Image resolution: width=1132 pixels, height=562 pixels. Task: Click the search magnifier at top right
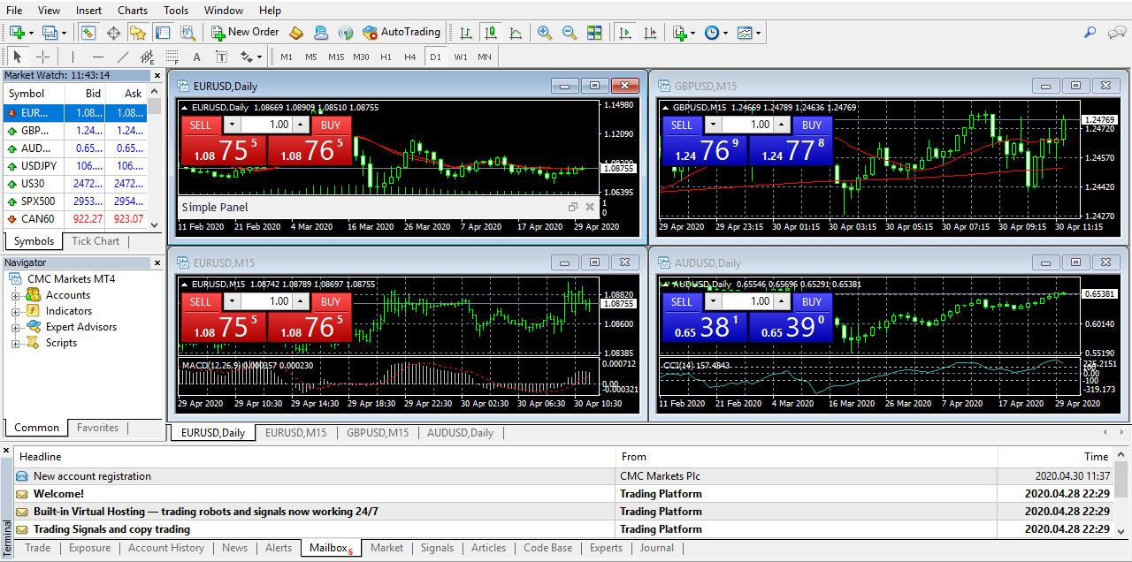(1090, 33)
